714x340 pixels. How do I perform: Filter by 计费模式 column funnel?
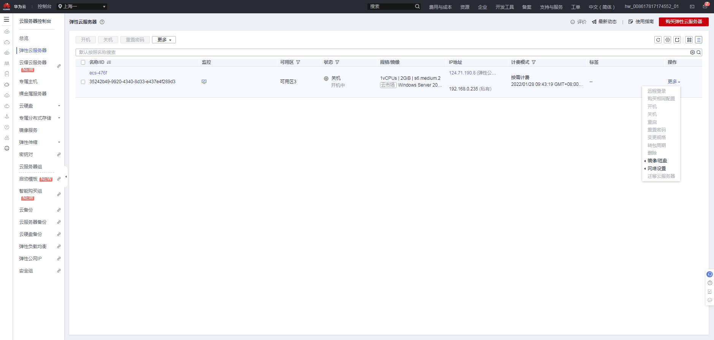coord(534,62)
